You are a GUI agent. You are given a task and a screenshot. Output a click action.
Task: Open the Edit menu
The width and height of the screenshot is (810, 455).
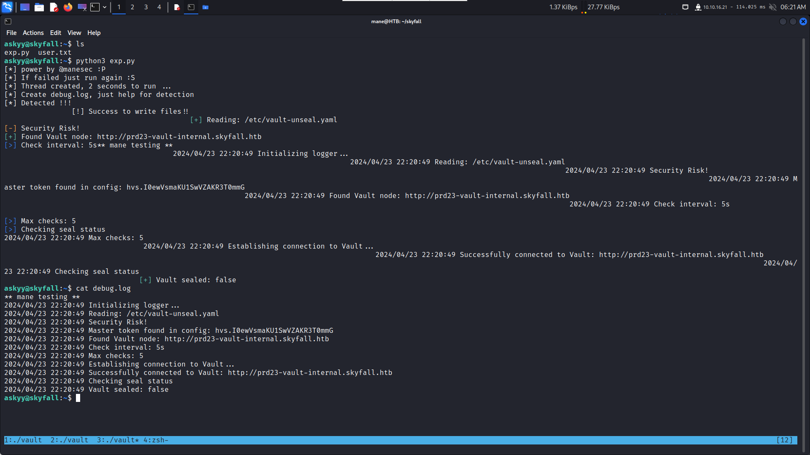click(x=56, y=33)
